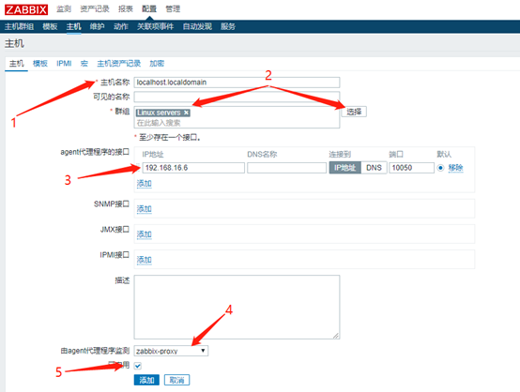Click the port field 10050
Image resolution: width=520 pixels, height=392 pixels.
click(x=411, y=168)
